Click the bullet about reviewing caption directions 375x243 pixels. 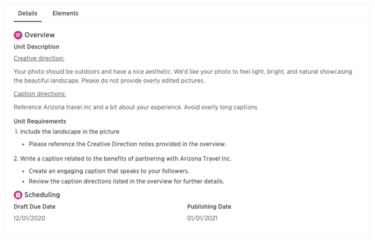(x=126, y=181)
